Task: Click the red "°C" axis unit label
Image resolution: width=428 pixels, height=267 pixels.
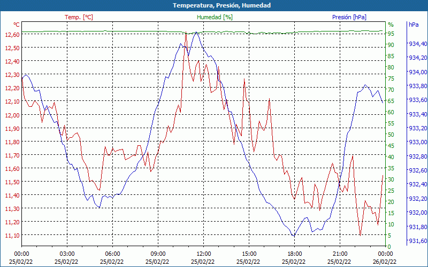Action: (x=17, y=25)
